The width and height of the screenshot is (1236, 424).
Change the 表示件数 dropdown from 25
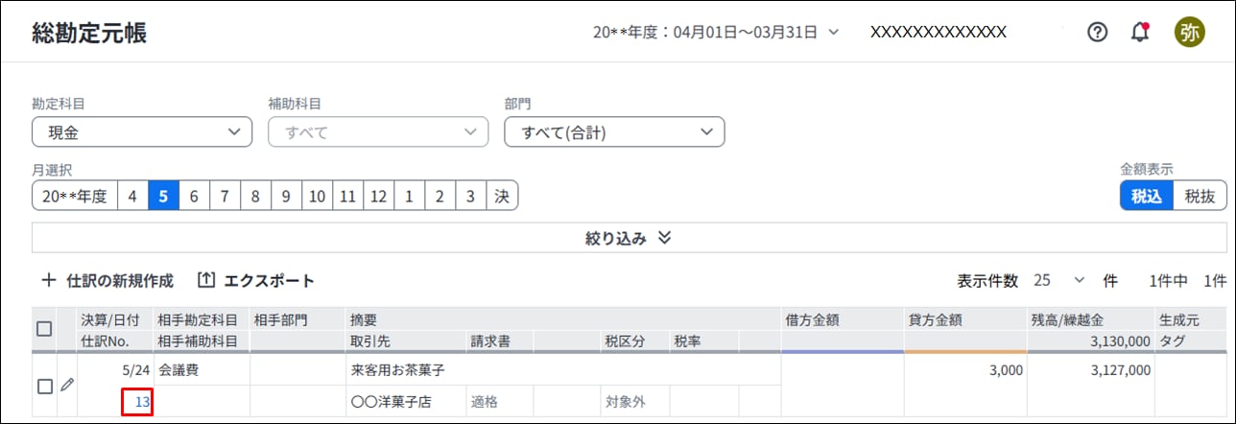1059,281
